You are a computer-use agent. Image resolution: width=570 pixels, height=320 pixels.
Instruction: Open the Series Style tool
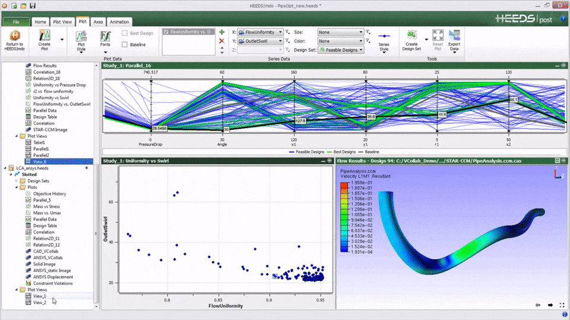pos(384,42)
